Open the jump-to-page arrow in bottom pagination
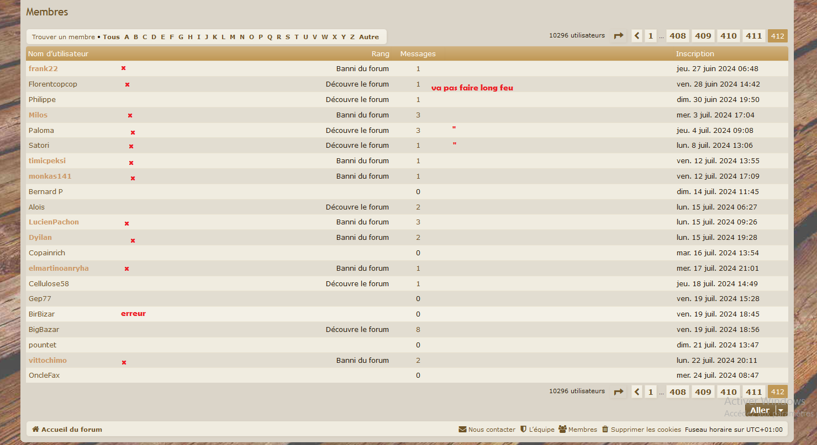 [x=619, y=392]
